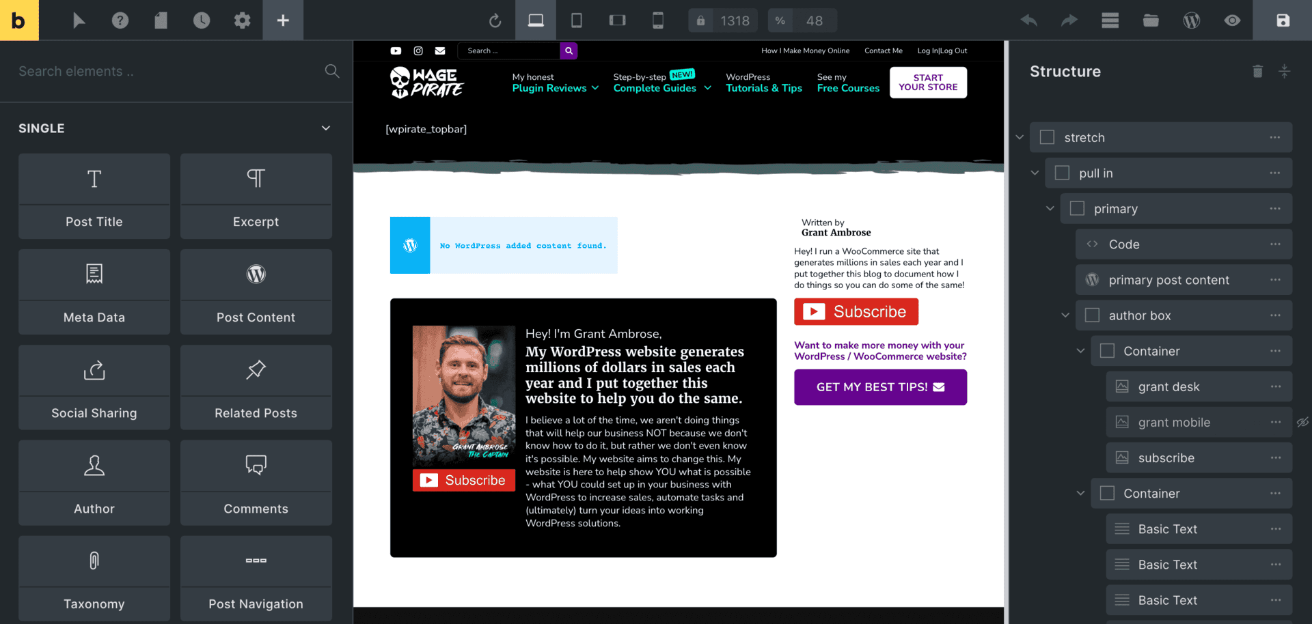The width and height of the screenshot is (1312, 624).
Task: Open the pages icon in toolbar
Action: pyautogui.click(x=161, y=20)
